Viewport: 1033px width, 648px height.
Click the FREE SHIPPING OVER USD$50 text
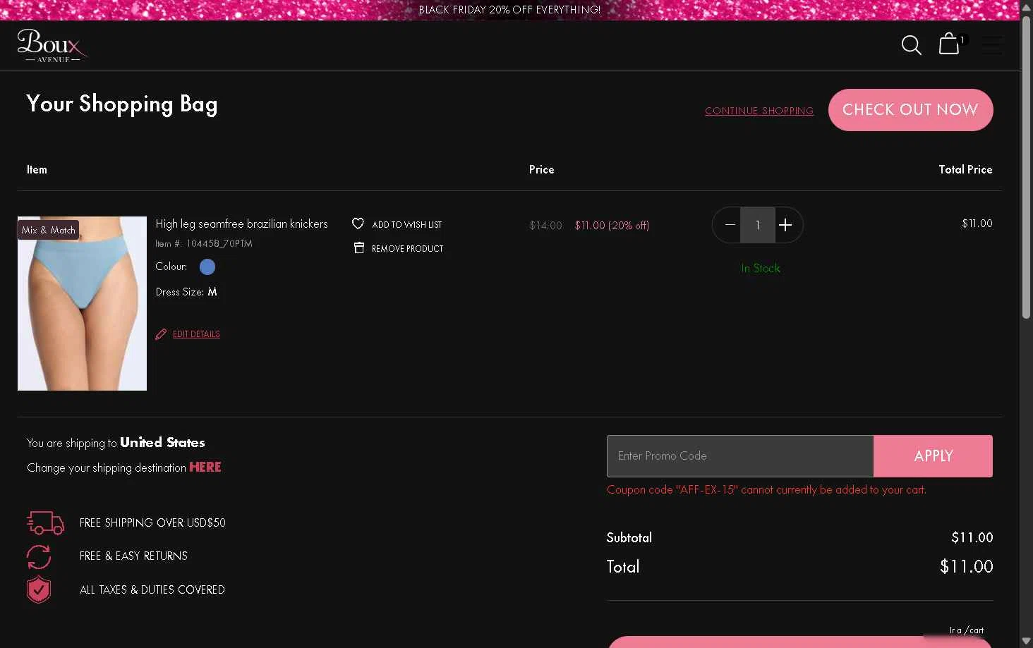pos(152,522)
